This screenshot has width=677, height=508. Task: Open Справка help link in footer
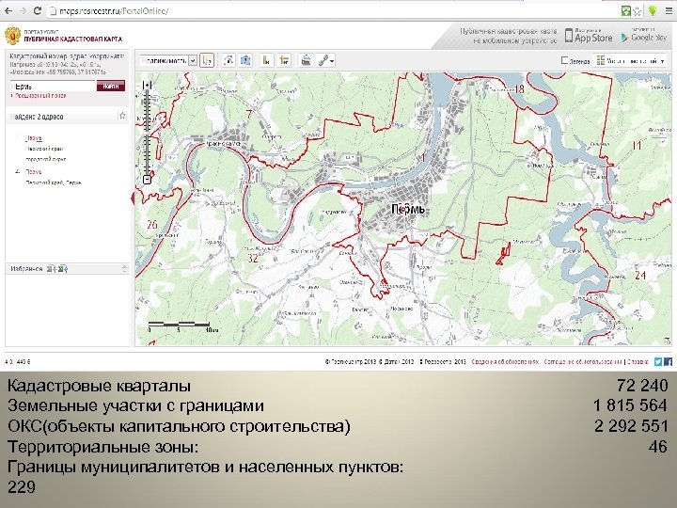[x=638, y=361]
